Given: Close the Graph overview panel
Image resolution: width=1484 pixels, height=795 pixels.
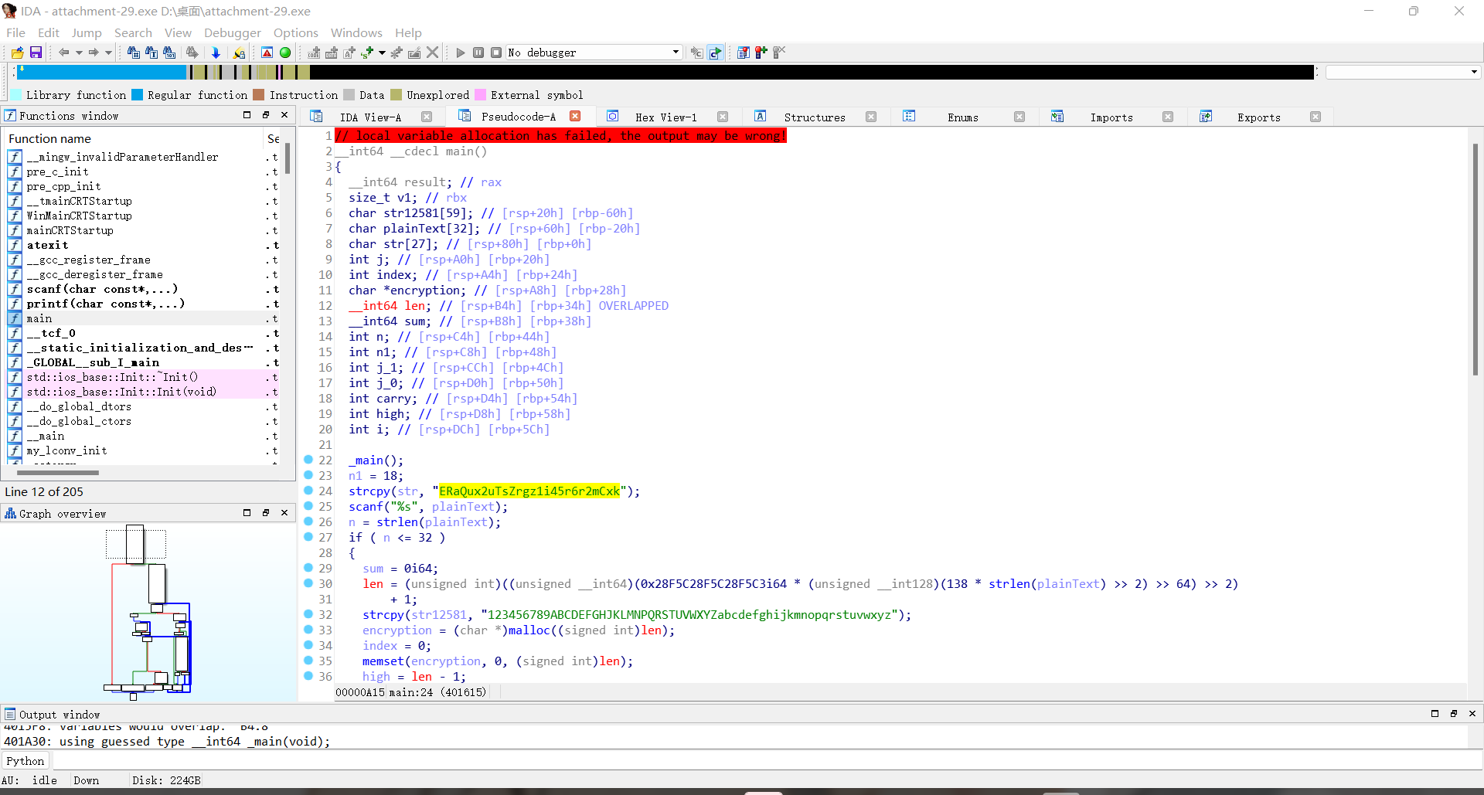Looking at the screenshot, I should tap(284, 513).
